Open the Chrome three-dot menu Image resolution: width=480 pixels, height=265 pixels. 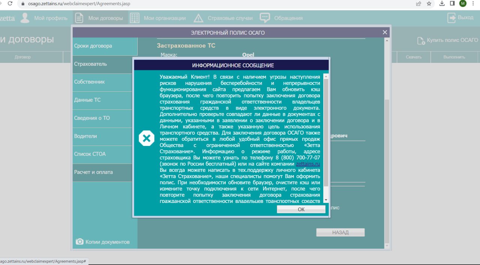tap(474, 4)
